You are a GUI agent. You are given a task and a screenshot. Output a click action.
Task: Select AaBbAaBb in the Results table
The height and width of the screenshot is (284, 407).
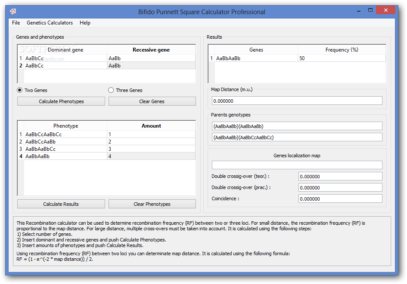click(256, 58)
